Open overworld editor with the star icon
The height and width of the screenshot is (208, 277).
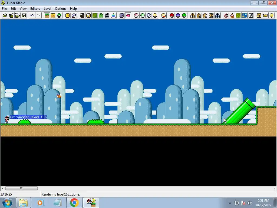coord(113,15)
